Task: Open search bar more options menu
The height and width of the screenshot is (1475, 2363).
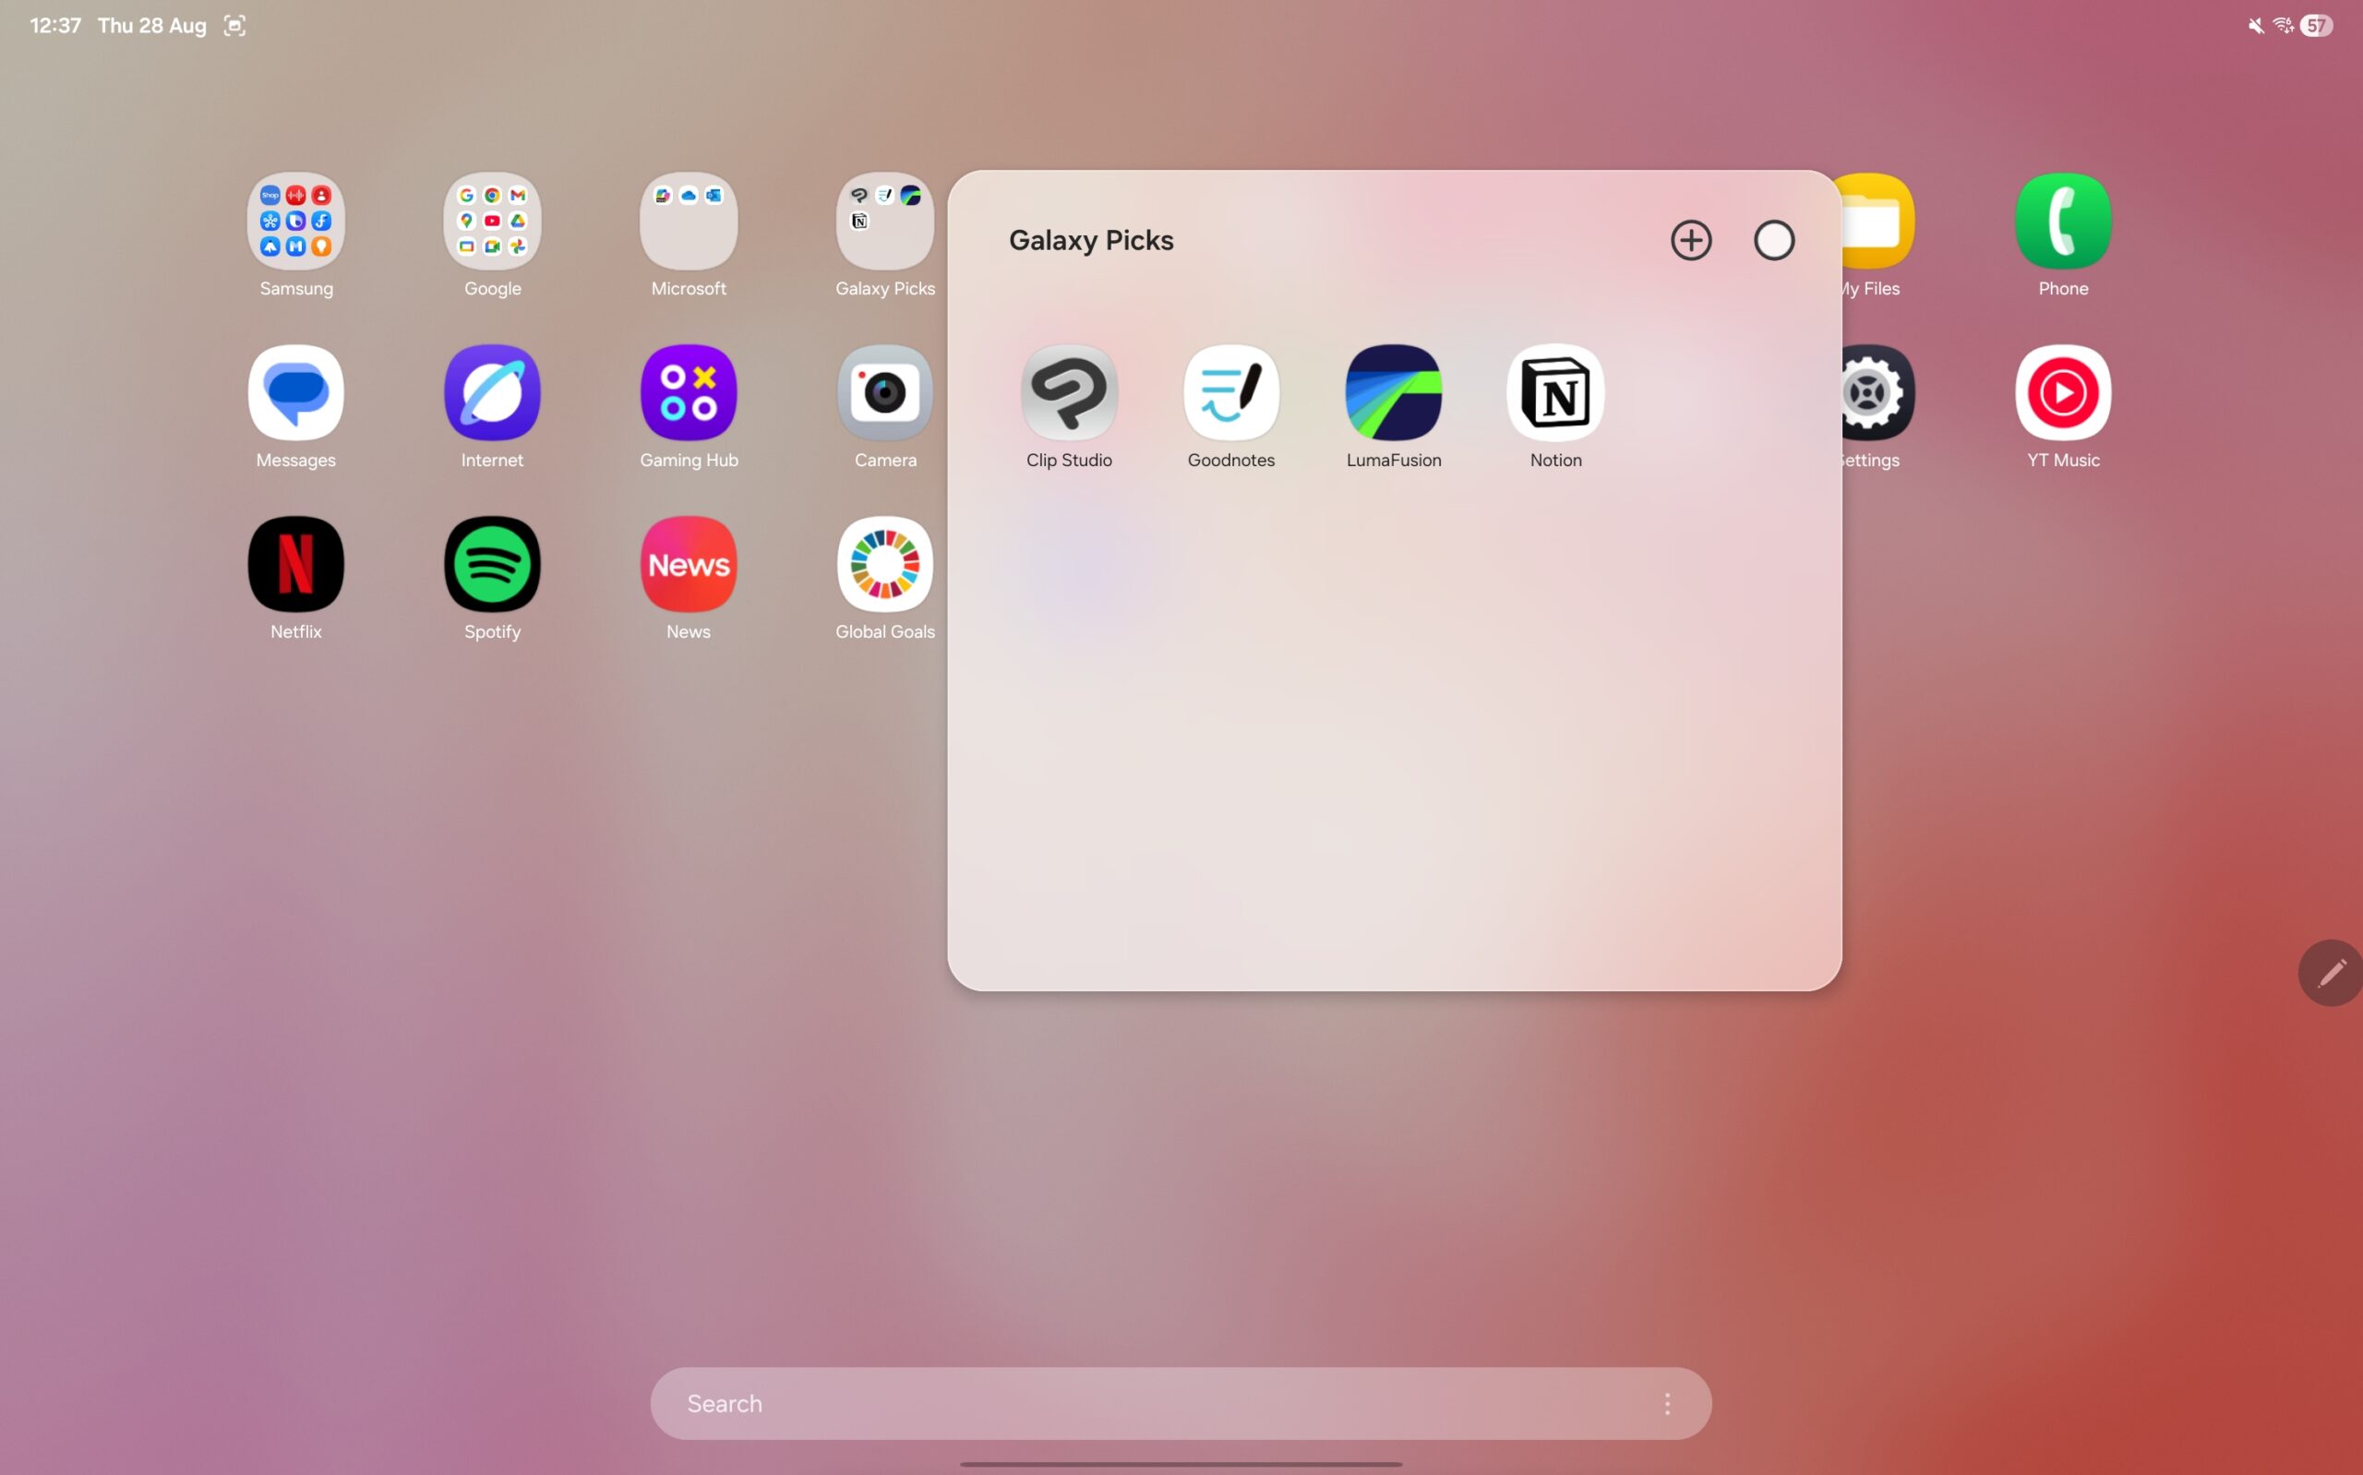Action: point(1667,1404)
